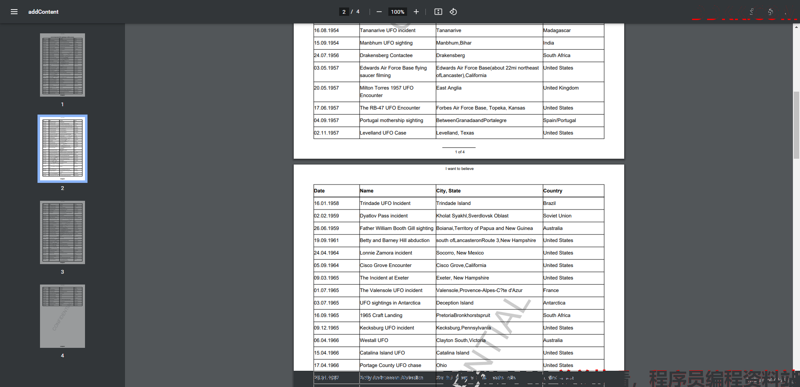Click 'Kecksburg UFO incident' cell

coord(397,328)
